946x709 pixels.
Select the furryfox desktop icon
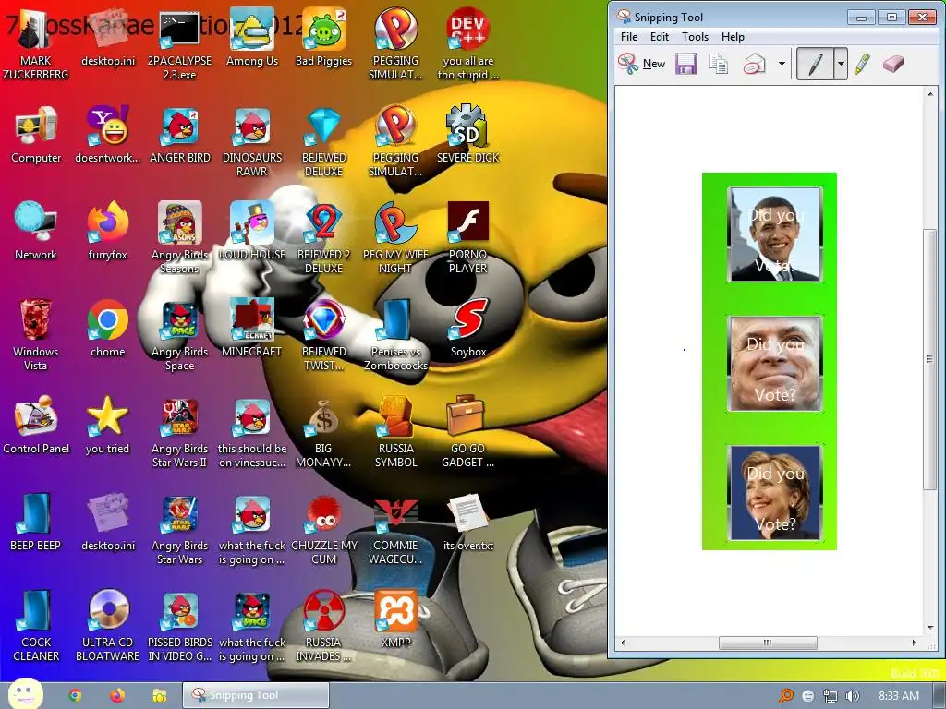[x=107, y=232]
